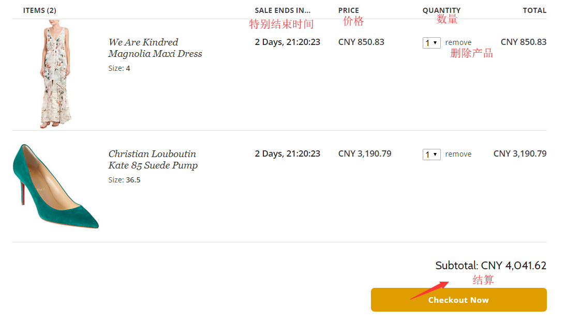Screen dimensions: 565x323
Task: Click the red 删除产品 annotation text
Action: (471, 53)
